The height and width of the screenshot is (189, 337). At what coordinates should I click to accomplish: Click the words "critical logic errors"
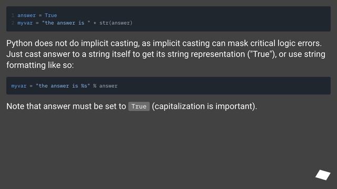click(286, 43)
